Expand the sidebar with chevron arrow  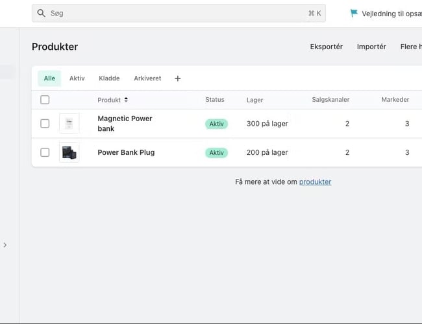tap(5, 245)
